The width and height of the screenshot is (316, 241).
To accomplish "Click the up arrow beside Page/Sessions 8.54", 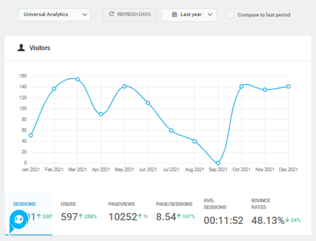I will tap(180, 217).
